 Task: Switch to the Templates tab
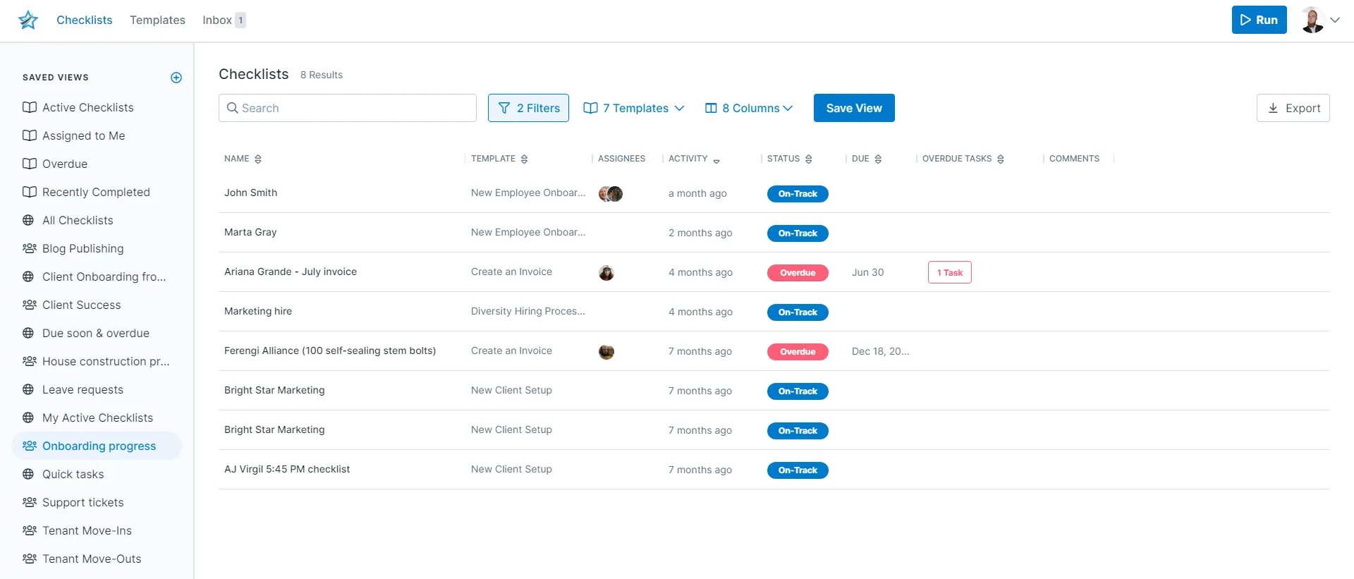coord(157,20)
